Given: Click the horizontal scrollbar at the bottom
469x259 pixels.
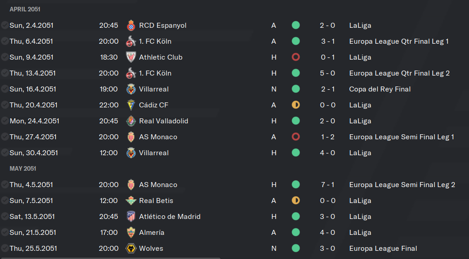Looking at the screenshot, I should point(111,258).
